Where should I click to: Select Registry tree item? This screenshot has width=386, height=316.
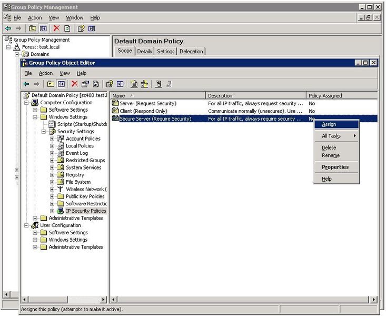(x=75, y=175)
